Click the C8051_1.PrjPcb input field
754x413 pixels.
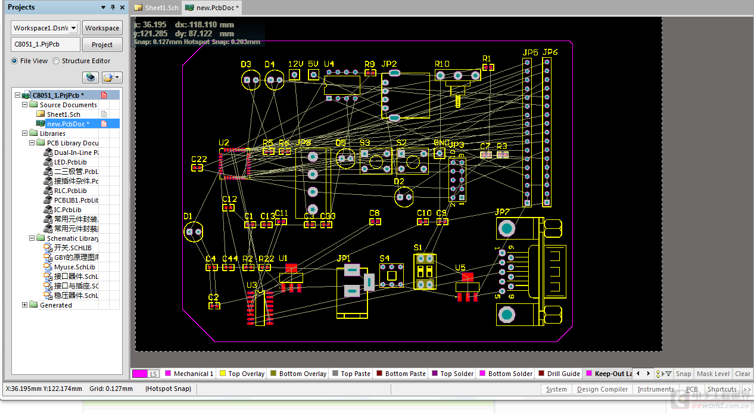(45, 45)
